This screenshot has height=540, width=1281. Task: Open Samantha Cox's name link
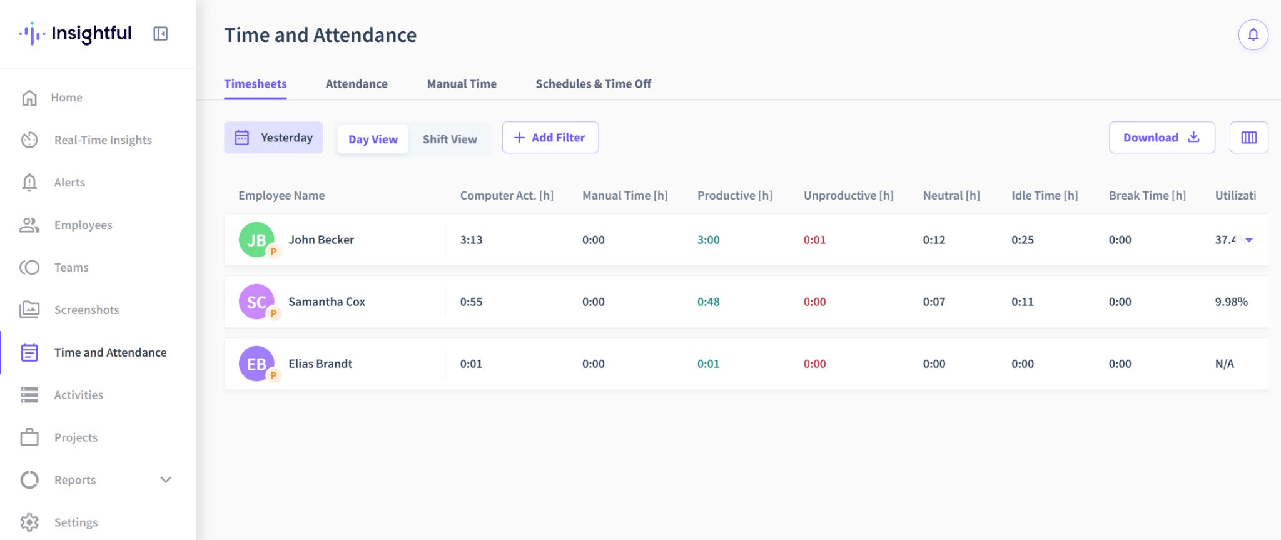pos(327,302)
